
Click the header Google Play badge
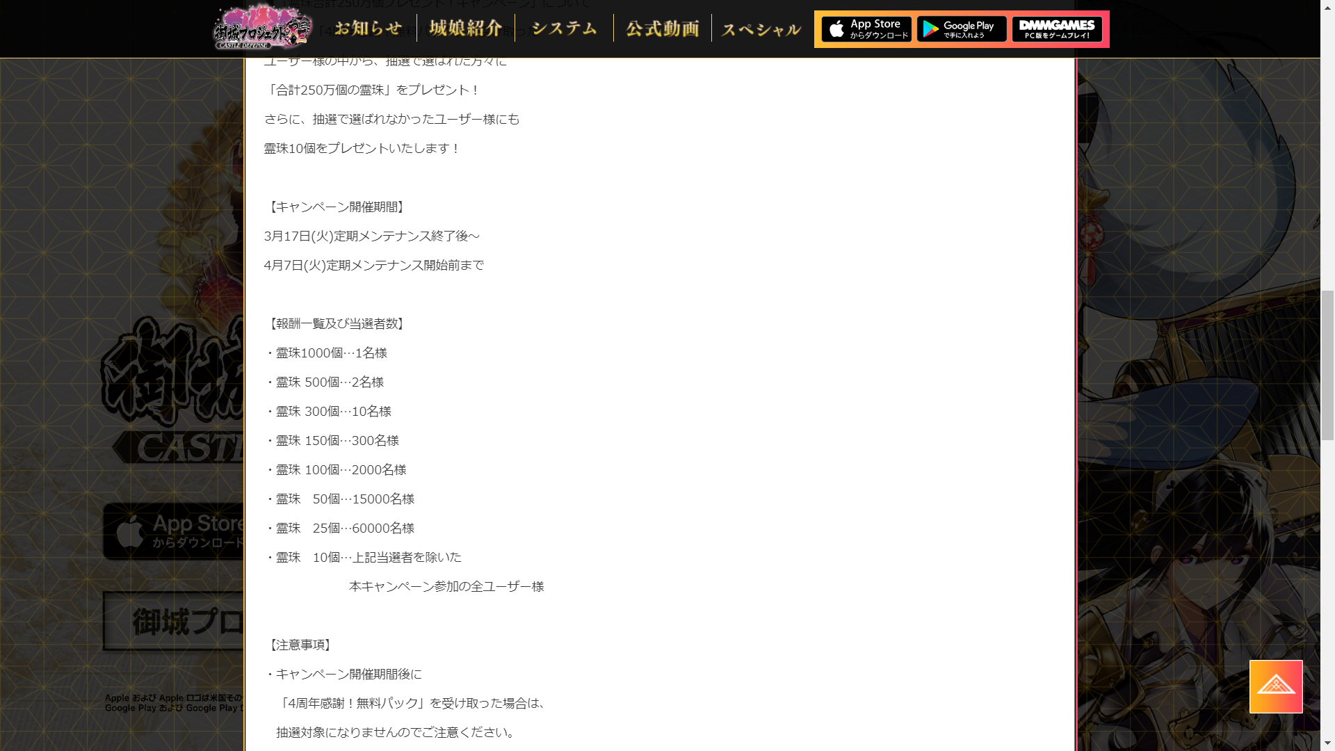pyautogui.click(x=962, y=29)
